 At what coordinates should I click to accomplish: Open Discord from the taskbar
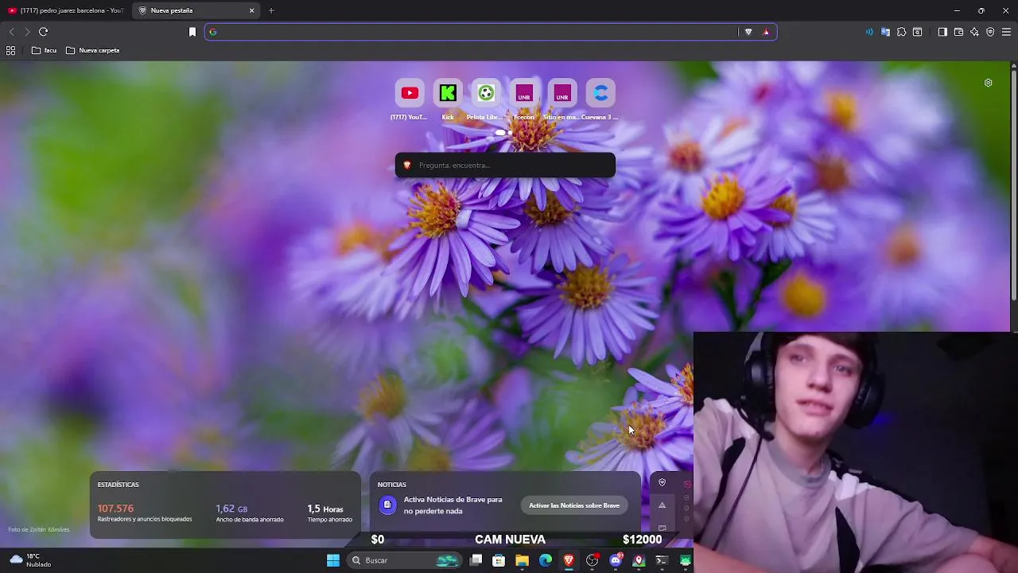[616, 560]
